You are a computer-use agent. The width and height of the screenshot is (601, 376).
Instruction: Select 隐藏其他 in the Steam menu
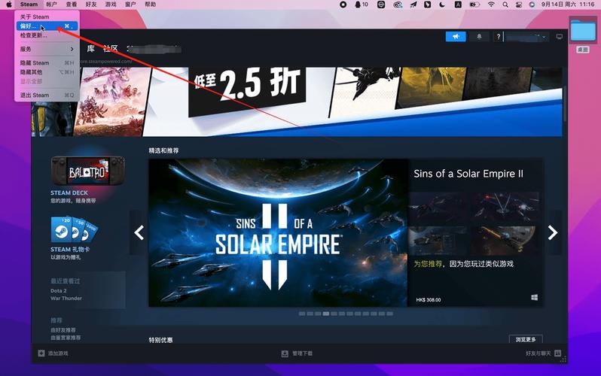(47, 72)
